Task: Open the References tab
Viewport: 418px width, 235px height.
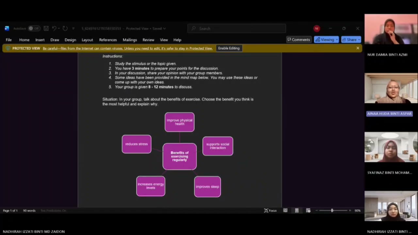Action: [x=108, y=40]
